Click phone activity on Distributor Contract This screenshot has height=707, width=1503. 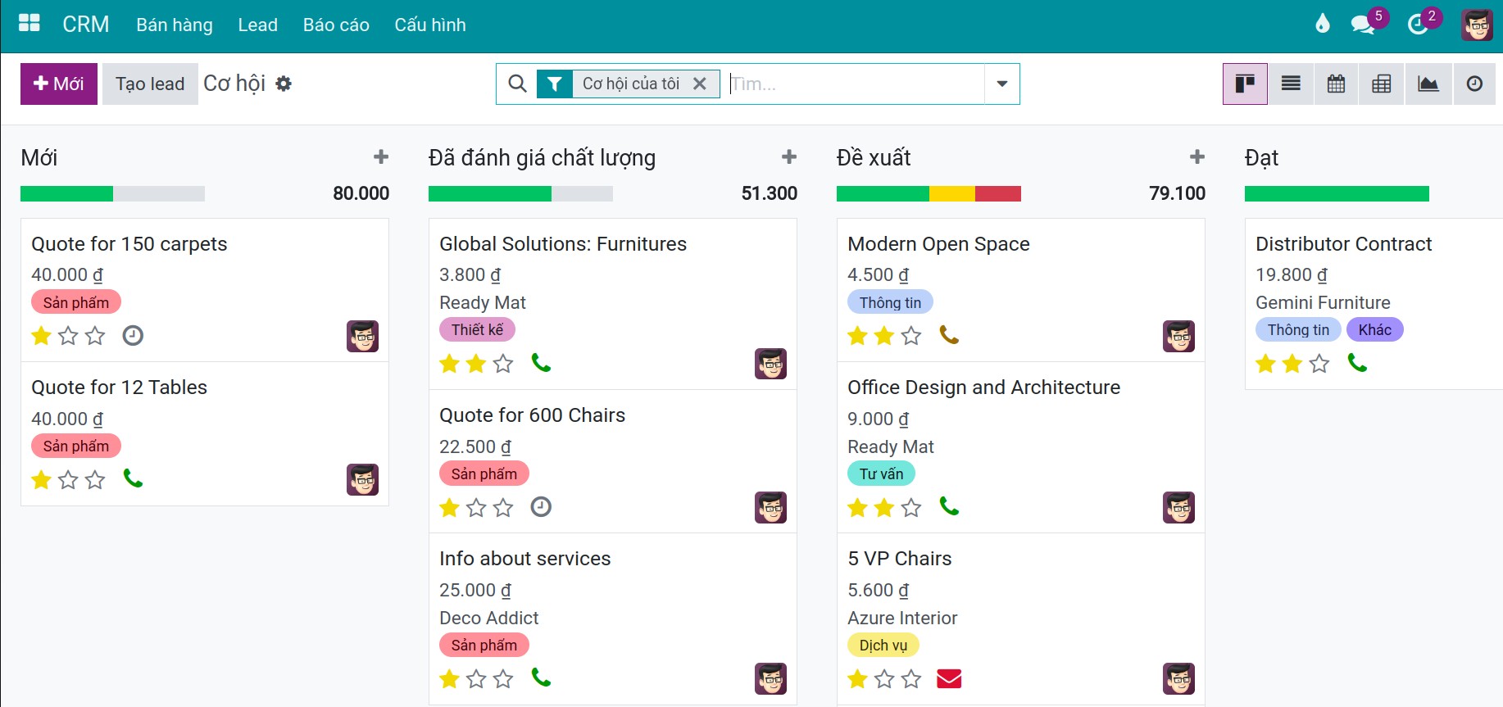[1357, 362]
